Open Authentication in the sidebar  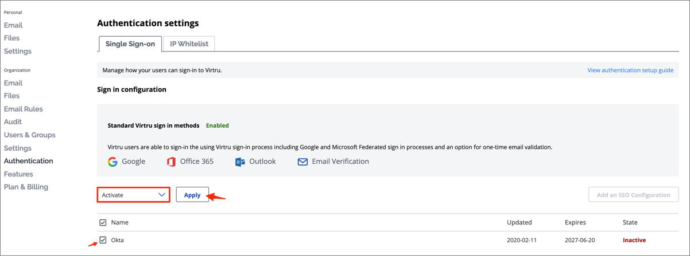(x=28, y=161)
